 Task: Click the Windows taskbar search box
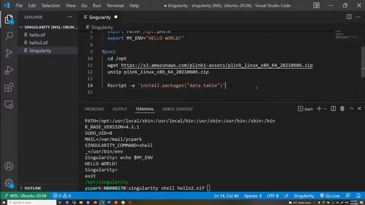[x=32, y=203]
